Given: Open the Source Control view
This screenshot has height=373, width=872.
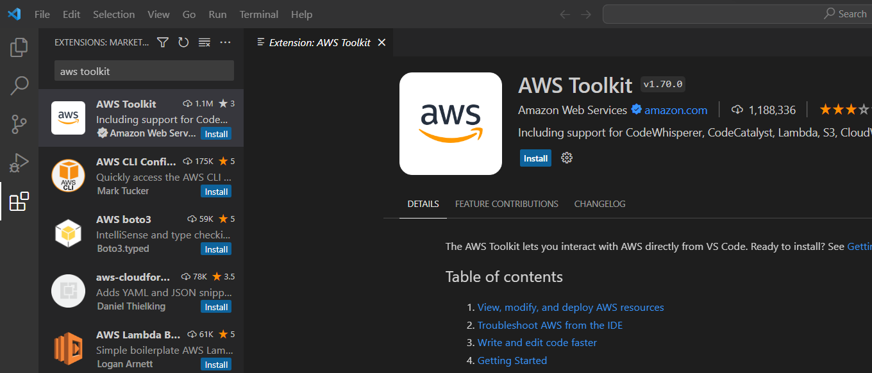Looking at the screenshot, I should click(19, 124).
